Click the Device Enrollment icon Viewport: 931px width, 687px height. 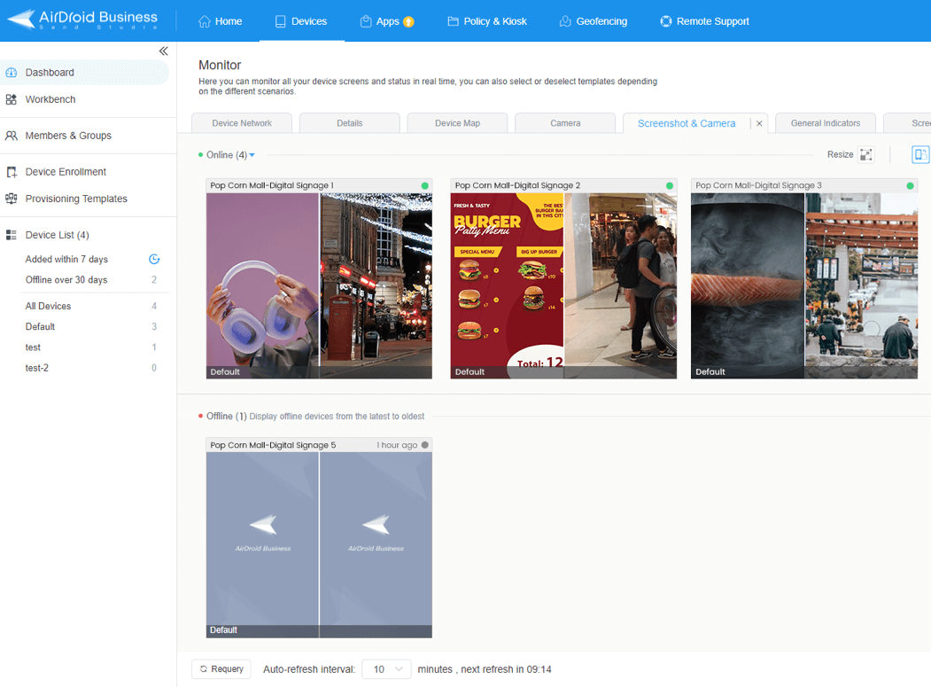tap(12, 172)
